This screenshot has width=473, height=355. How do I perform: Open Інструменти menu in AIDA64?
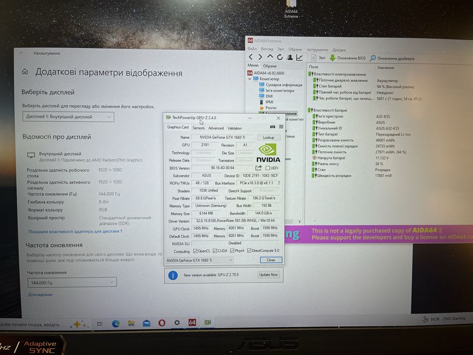317,50
